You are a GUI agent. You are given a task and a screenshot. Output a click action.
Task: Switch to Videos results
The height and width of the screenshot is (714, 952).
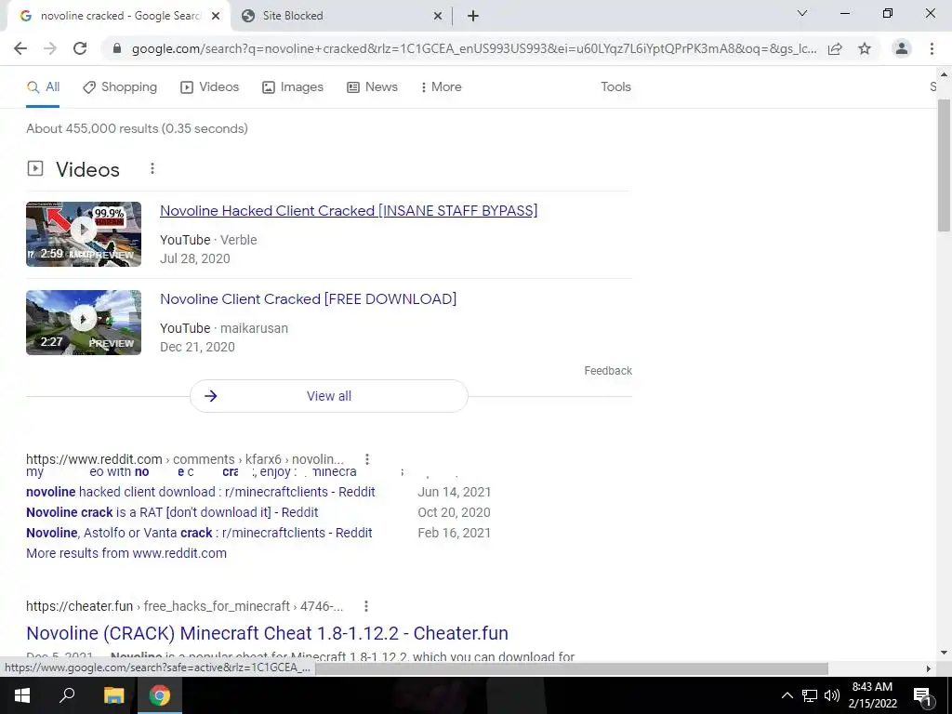coord(210,86)
